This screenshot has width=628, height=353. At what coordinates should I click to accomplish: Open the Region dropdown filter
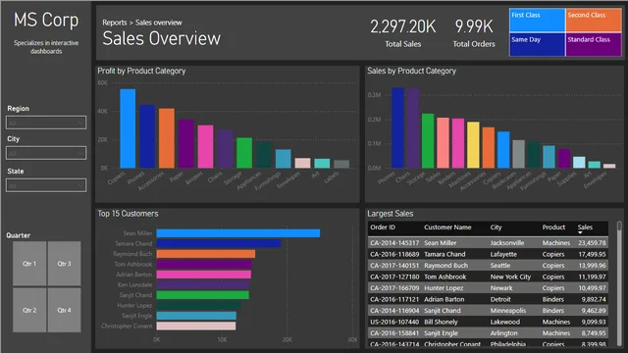[46, 123]
